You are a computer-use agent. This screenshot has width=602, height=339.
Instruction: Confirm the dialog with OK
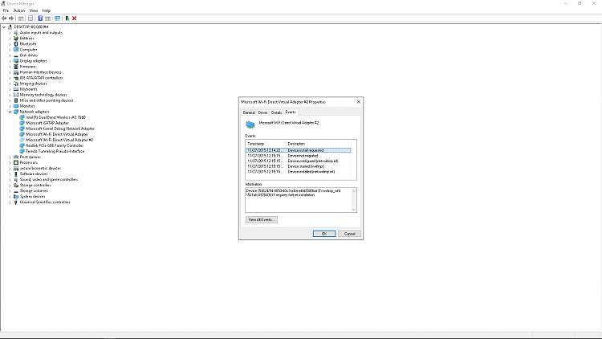click(324, 234)
